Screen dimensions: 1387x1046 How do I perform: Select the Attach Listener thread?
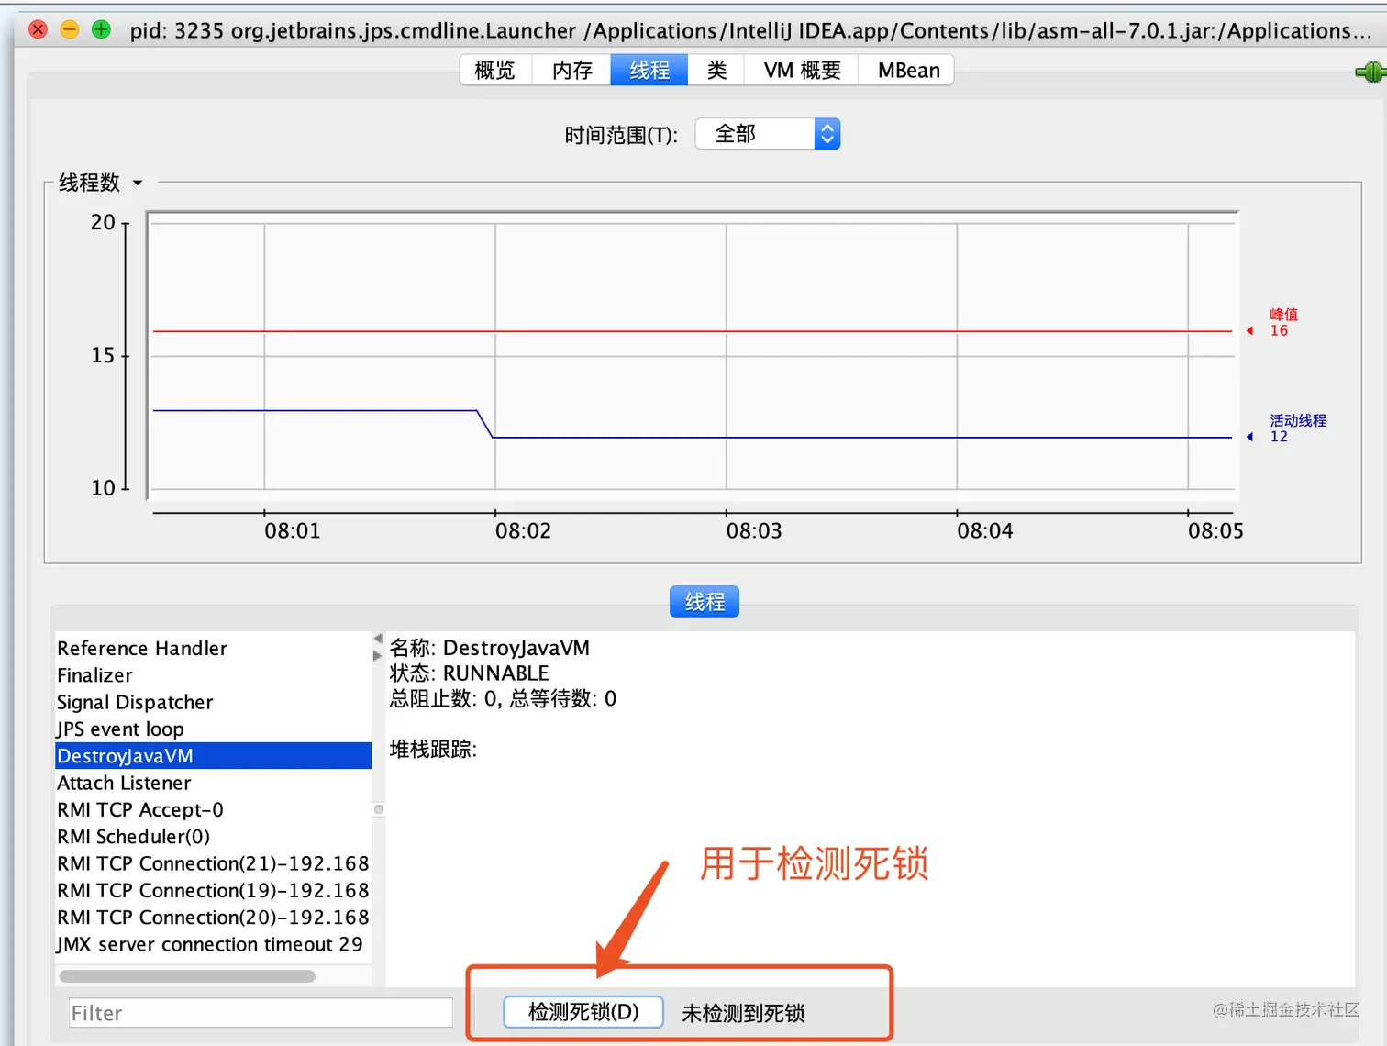click(213, 783)
